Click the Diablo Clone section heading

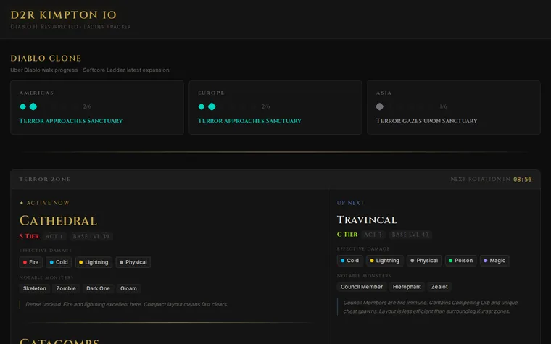pos(46,58)
